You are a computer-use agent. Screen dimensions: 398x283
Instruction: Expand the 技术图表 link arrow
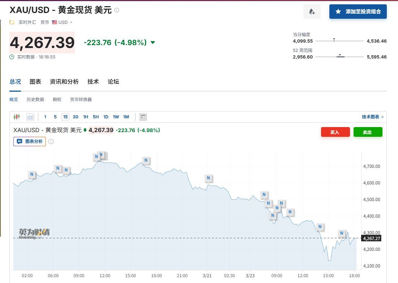click(x=382, y=117)
